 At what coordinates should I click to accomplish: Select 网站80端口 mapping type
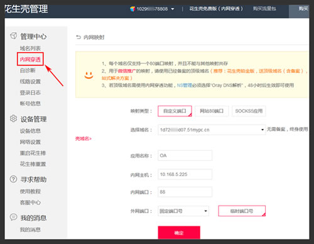click(x=212, y=111)
